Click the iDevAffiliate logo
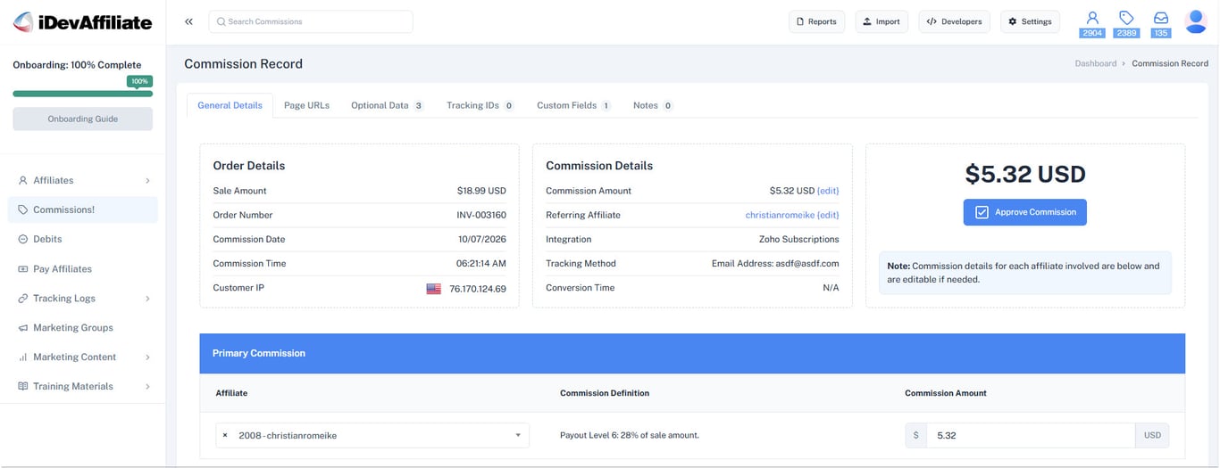 pos(82,22)
